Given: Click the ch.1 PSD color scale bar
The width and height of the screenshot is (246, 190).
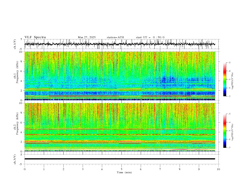Looking at the screenshot, I should [x=225, y=79].
